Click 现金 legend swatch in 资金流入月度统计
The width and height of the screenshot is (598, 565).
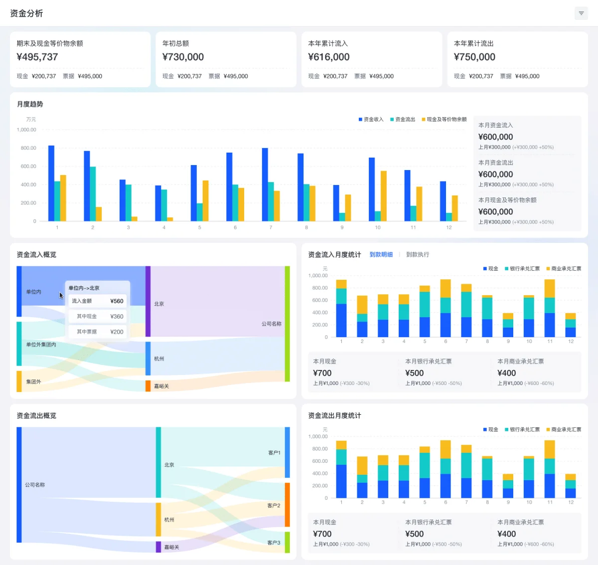click(x=485, y=269)
